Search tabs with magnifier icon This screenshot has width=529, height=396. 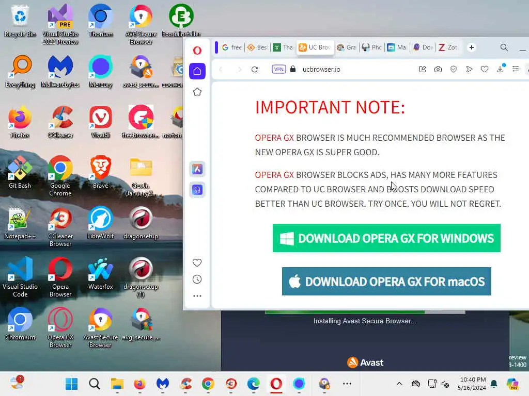click(x=504, y=47)
